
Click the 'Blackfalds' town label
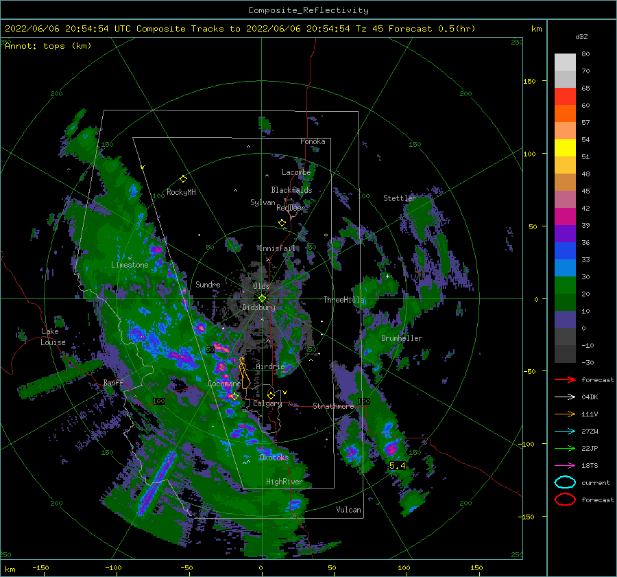point(291,190)
